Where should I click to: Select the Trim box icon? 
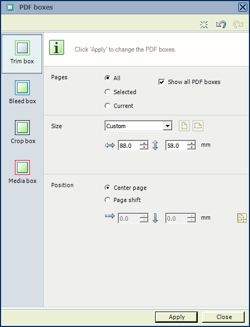pos(22,48)
